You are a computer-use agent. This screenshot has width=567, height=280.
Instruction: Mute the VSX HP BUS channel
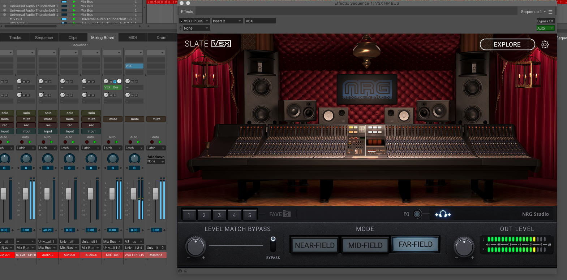[x=135, y=119]
